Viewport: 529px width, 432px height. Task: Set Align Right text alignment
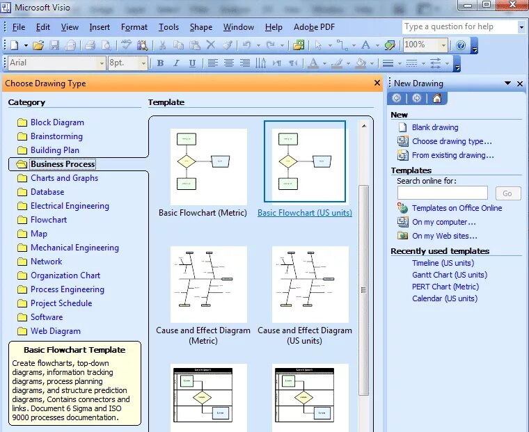[x=245, y=63]
